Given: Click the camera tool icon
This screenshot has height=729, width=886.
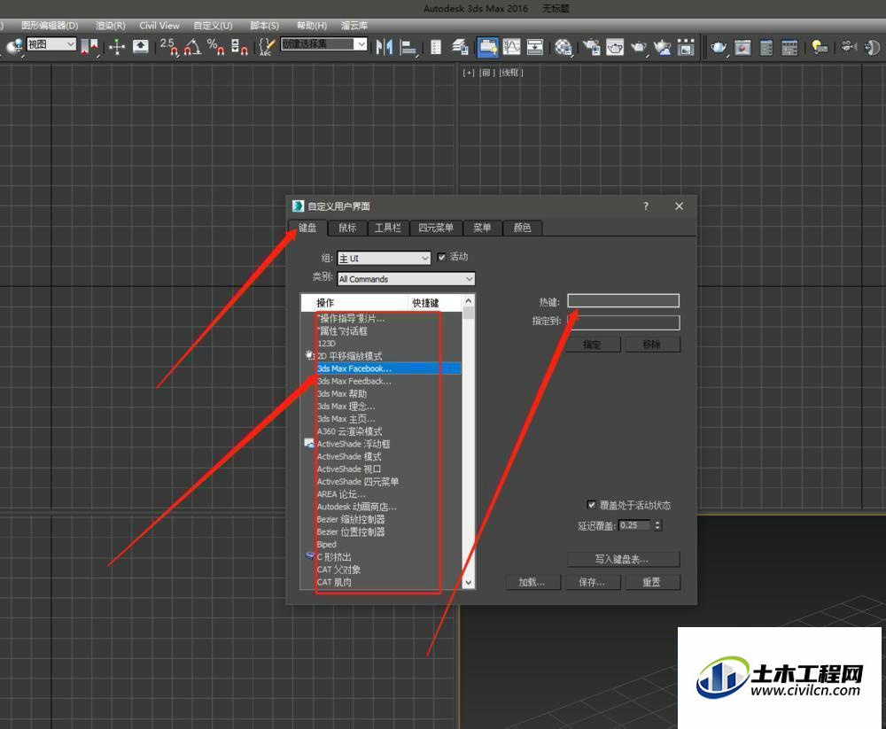Looking at the screenshot, I should [848, 46].
